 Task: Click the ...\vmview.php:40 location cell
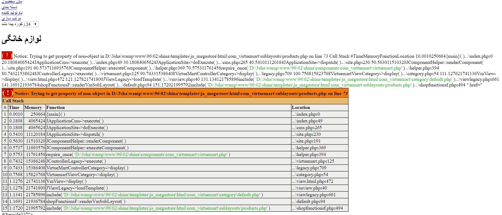pyautogui.click(x=320, y=188)
